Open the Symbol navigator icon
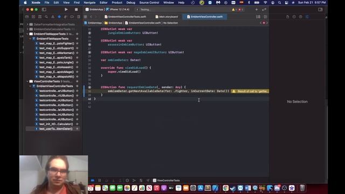 pos(40,17)
